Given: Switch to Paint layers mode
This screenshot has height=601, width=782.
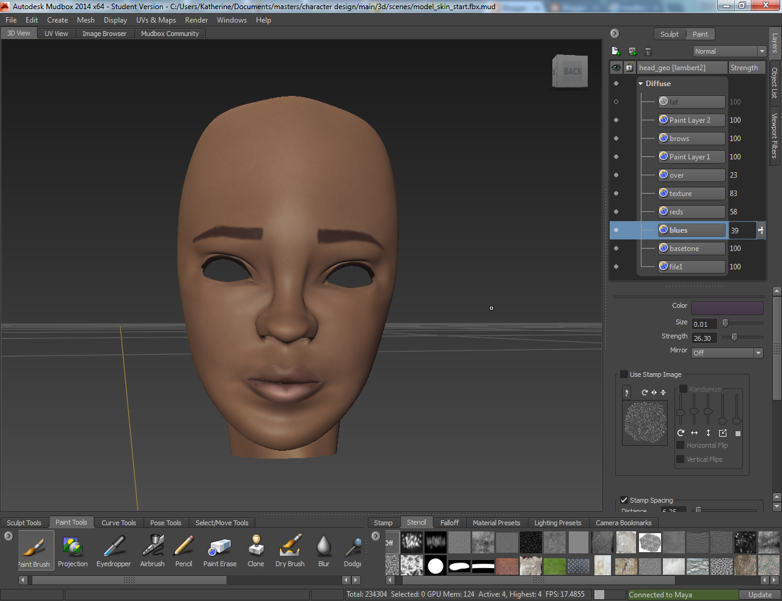Looking at the screenshot, I should (x=700, y=34).
